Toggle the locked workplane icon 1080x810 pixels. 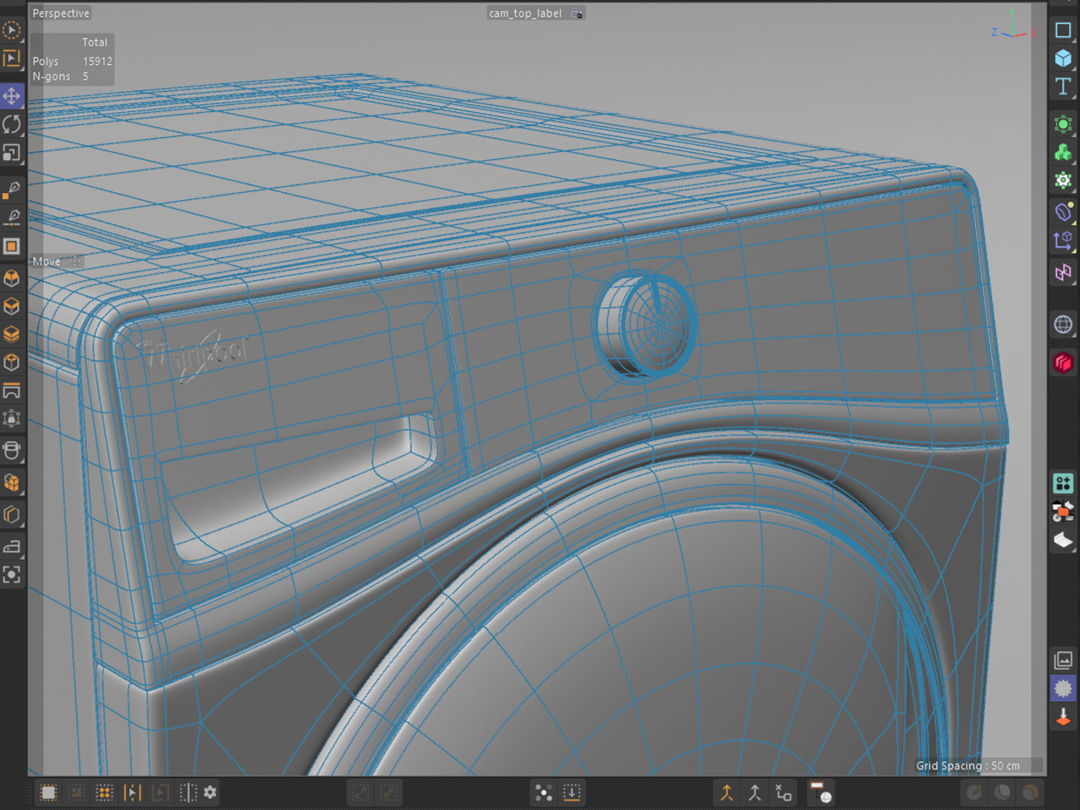click(x=11, y=418)
